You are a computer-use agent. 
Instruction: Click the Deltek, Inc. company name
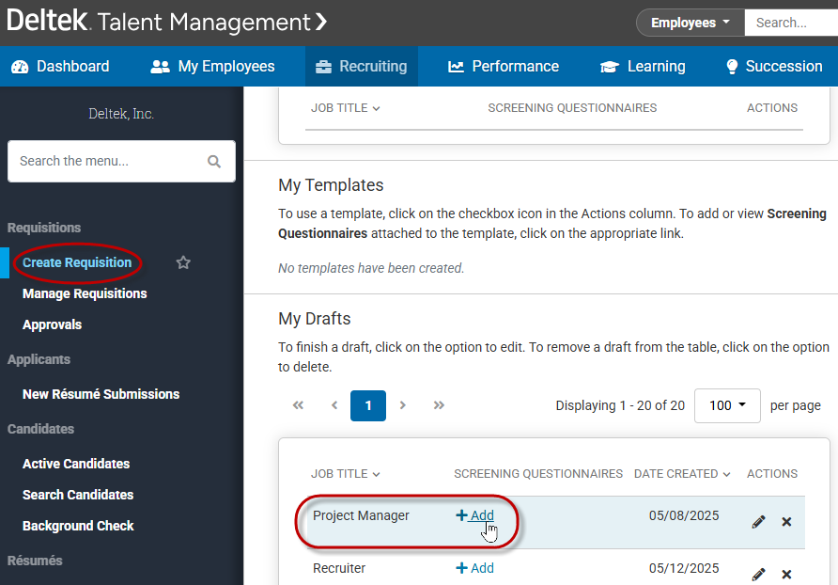121,114
